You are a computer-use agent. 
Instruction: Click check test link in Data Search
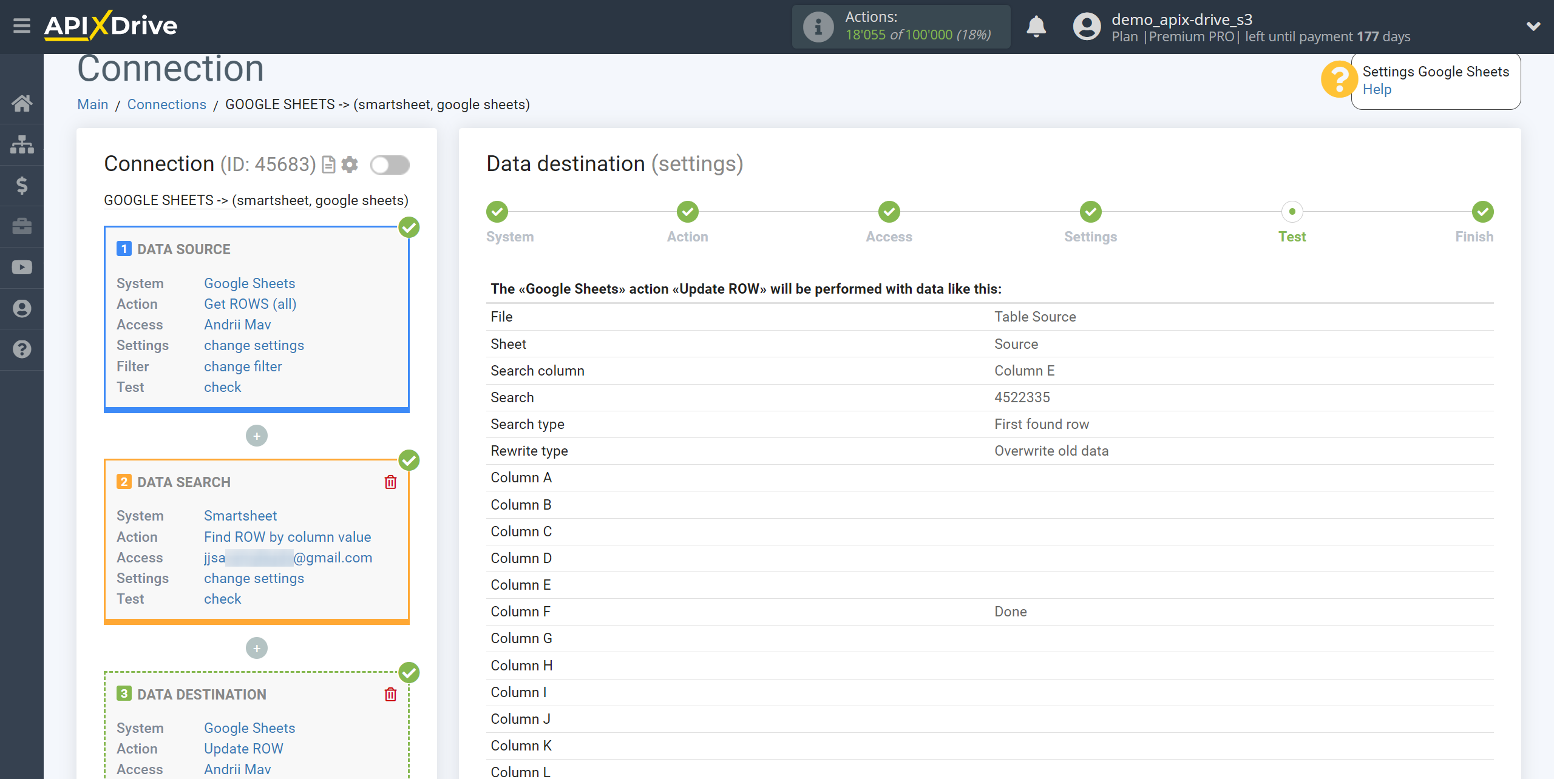[222, 599]
